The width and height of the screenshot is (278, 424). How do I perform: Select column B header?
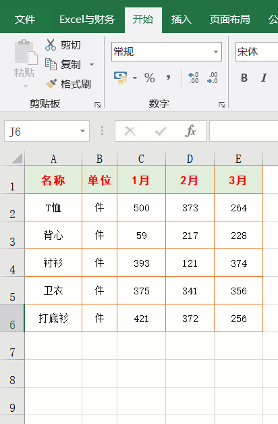click(99, 159)
